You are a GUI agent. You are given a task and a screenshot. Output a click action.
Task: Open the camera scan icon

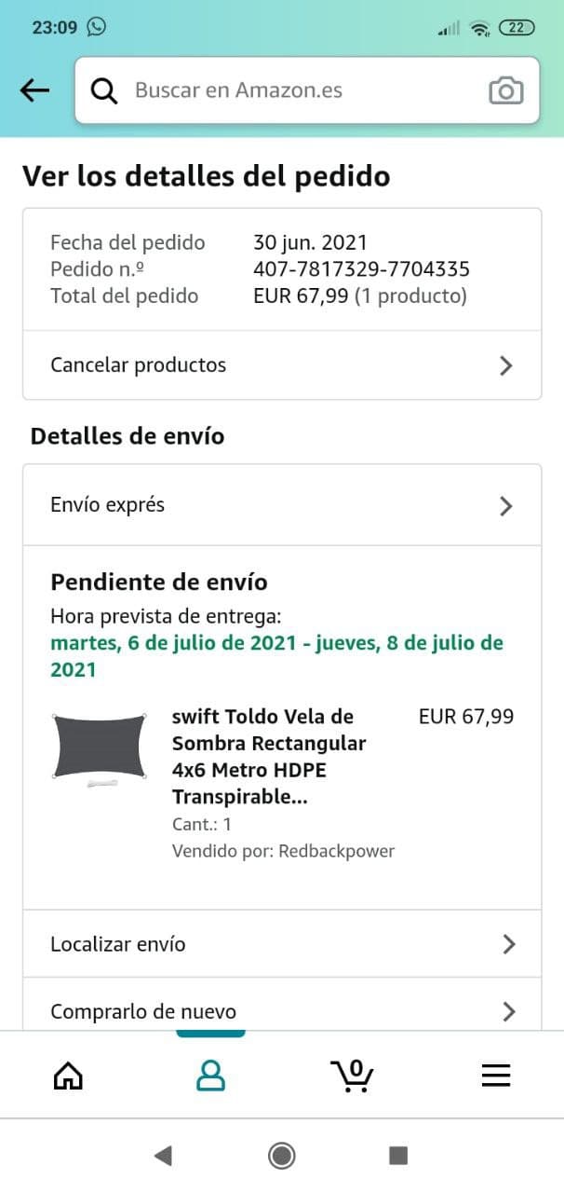[x=505, y=90]
